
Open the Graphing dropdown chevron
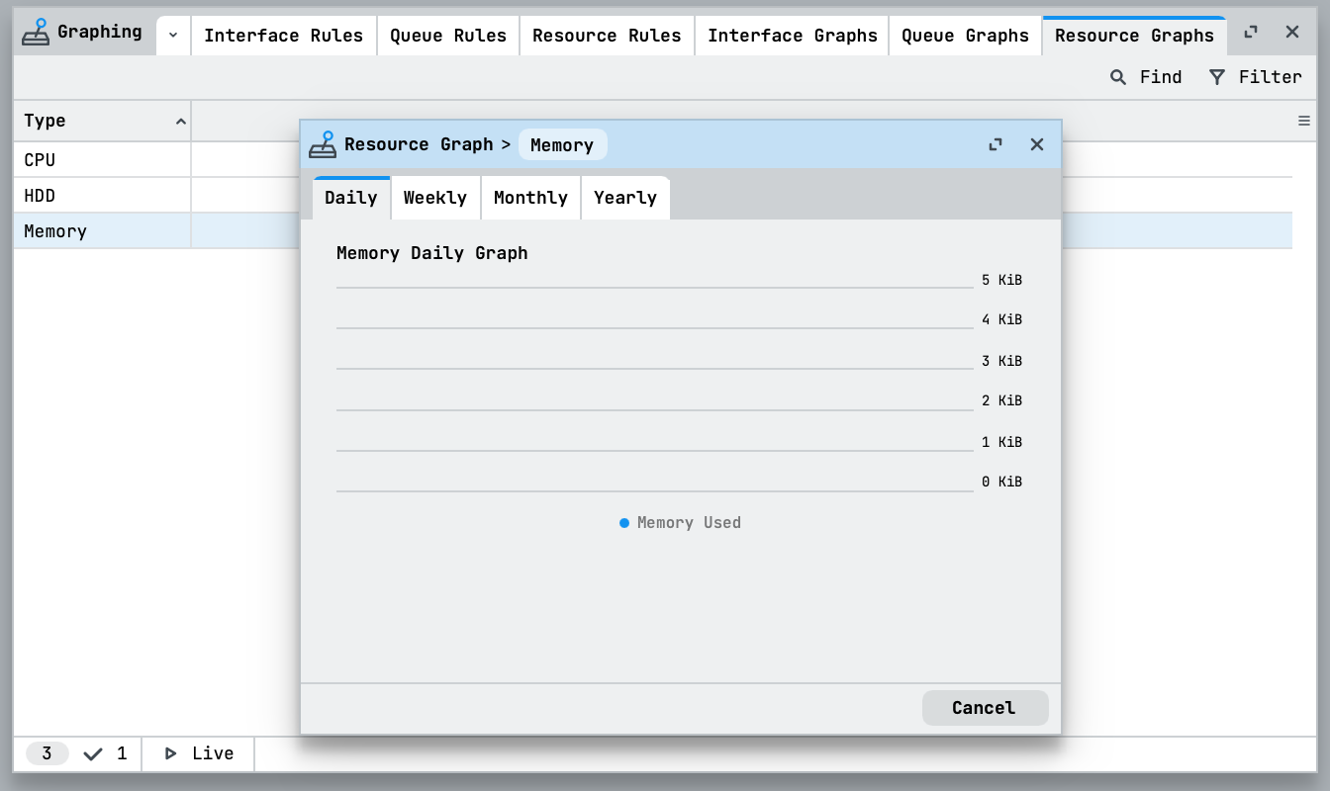pos(173,35)
